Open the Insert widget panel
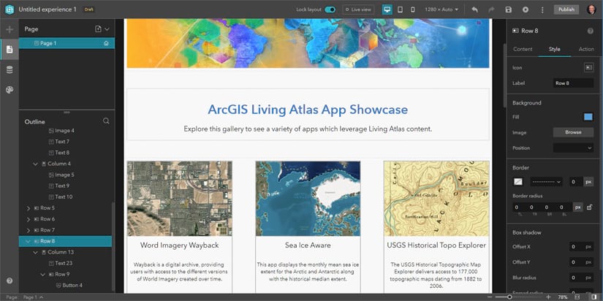Image resolution: width=603 pixels, height=301 pixels. [x=10, y=30]
